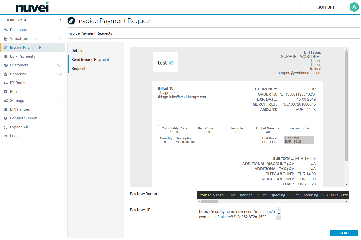
Task: Expand the Customers submenu chevron
Action: pos(60,65)
